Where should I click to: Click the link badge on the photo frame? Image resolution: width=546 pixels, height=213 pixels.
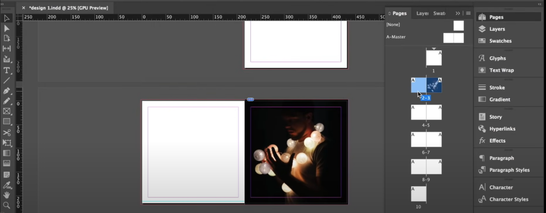[x=250, y=100]
